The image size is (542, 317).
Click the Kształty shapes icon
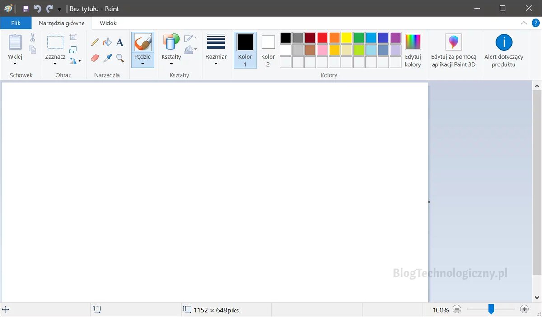pos(171,42)
